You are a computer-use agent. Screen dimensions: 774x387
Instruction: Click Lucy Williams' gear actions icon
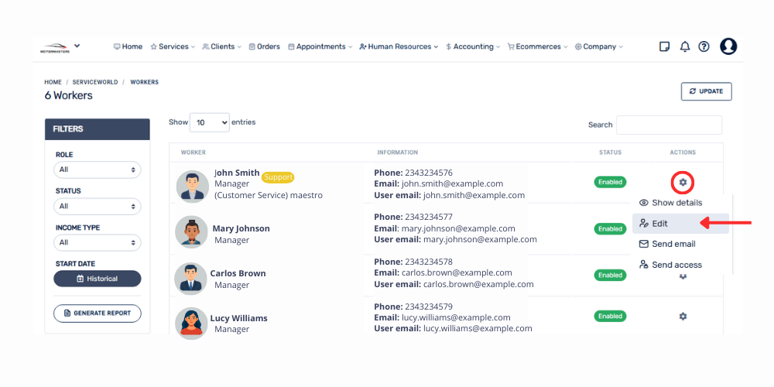(x=683, y=316)
